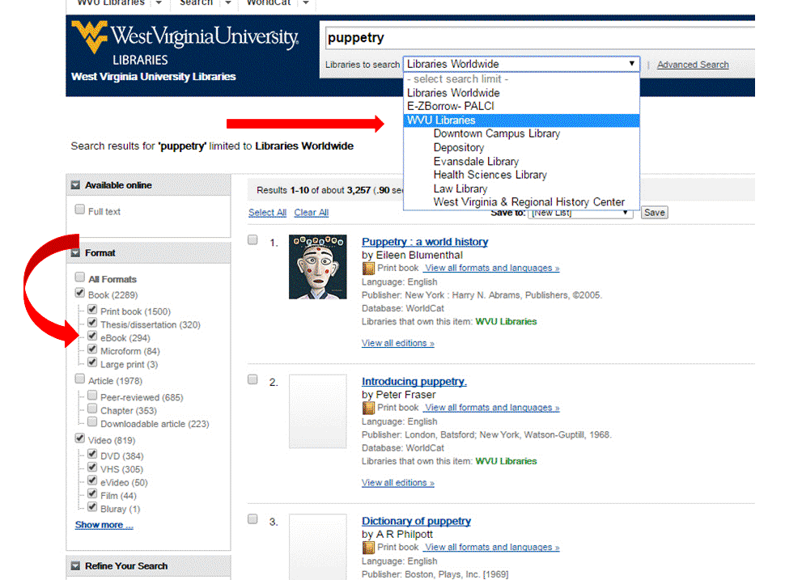The image size is (802, 580).
Task: Open the Puppetry book cover thumbnail
Action: [x=317, y=267]
